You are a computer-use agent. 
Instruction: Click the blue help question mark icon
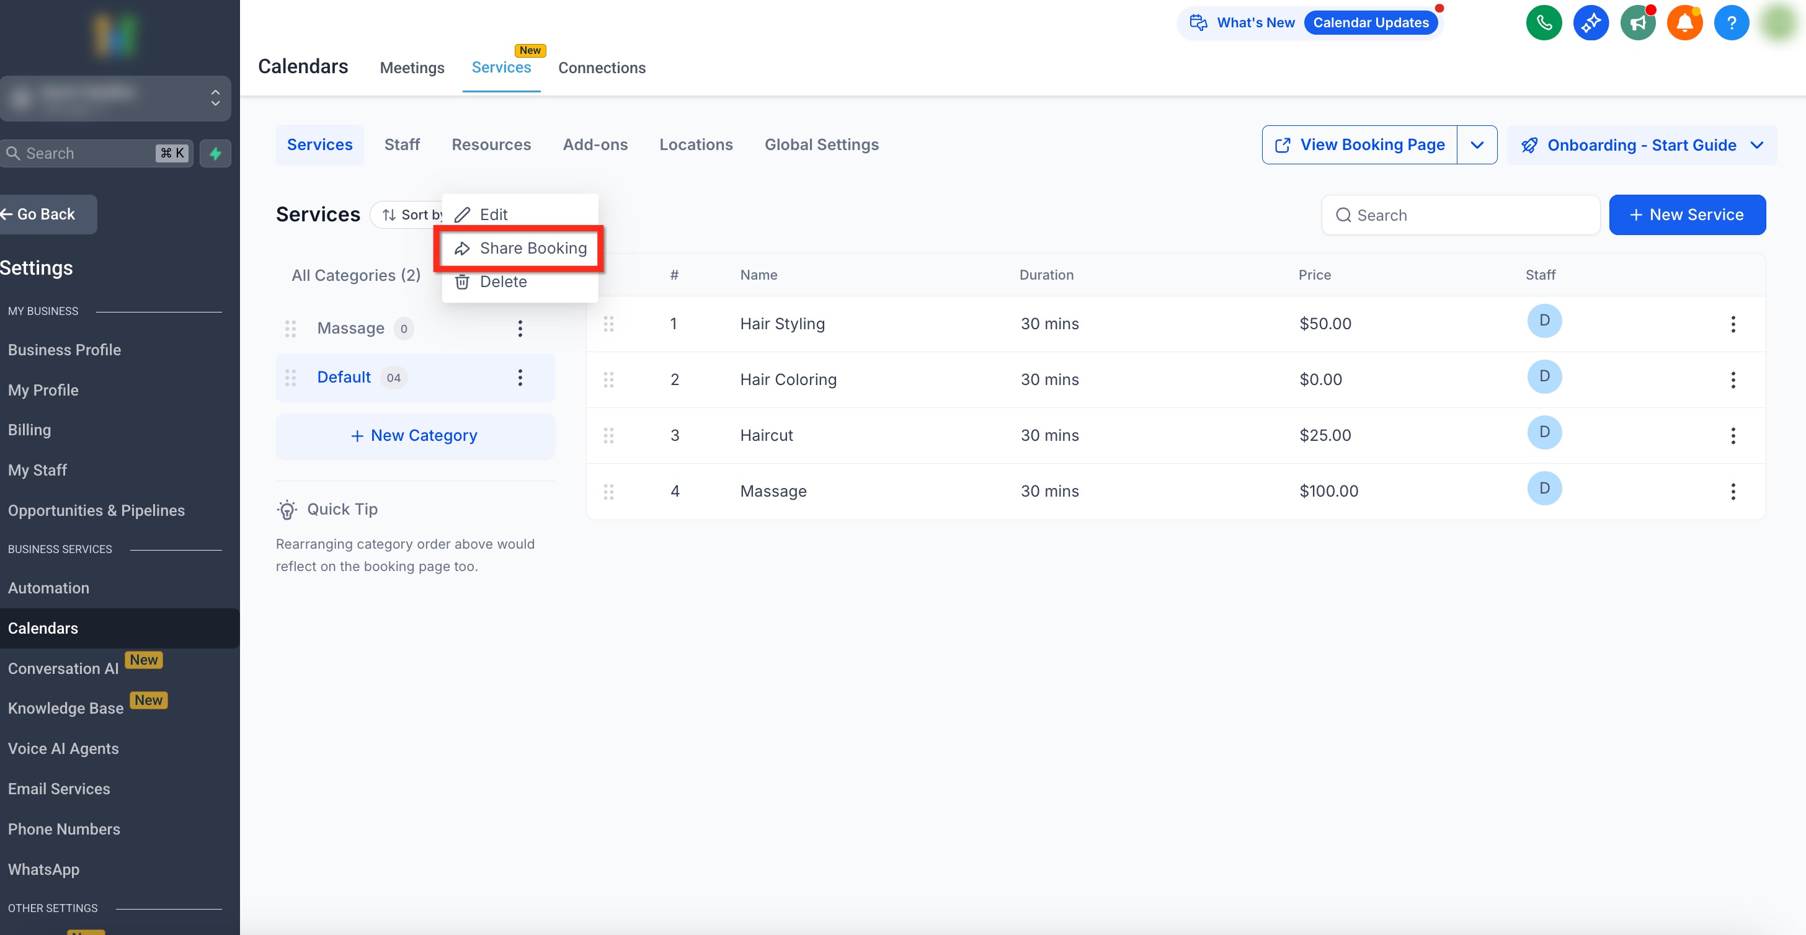point(1731,23)
